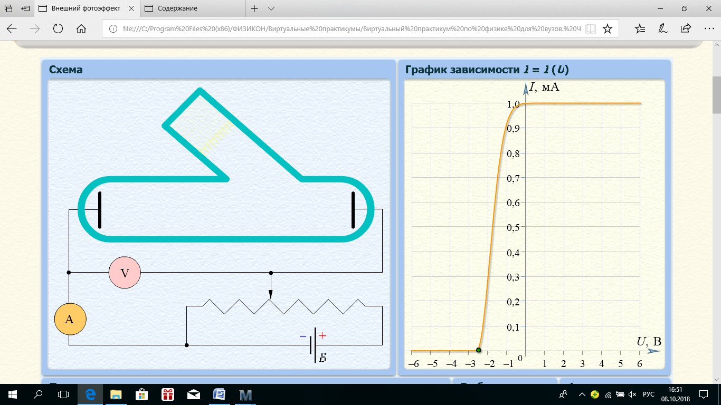Click the muted volume icon
This screenshot has height=405, width=721.
[632, 394]
